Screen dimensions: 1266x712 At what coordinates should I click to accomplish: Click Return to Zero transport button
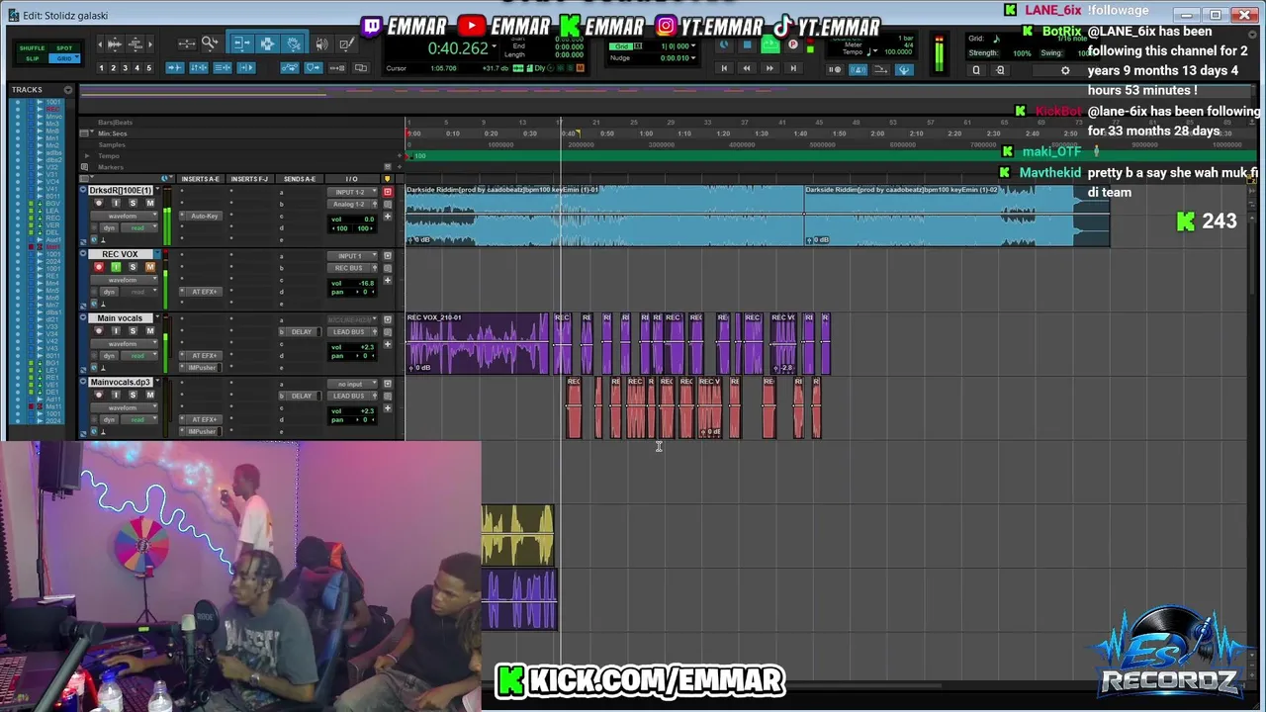tap(724, 68)
